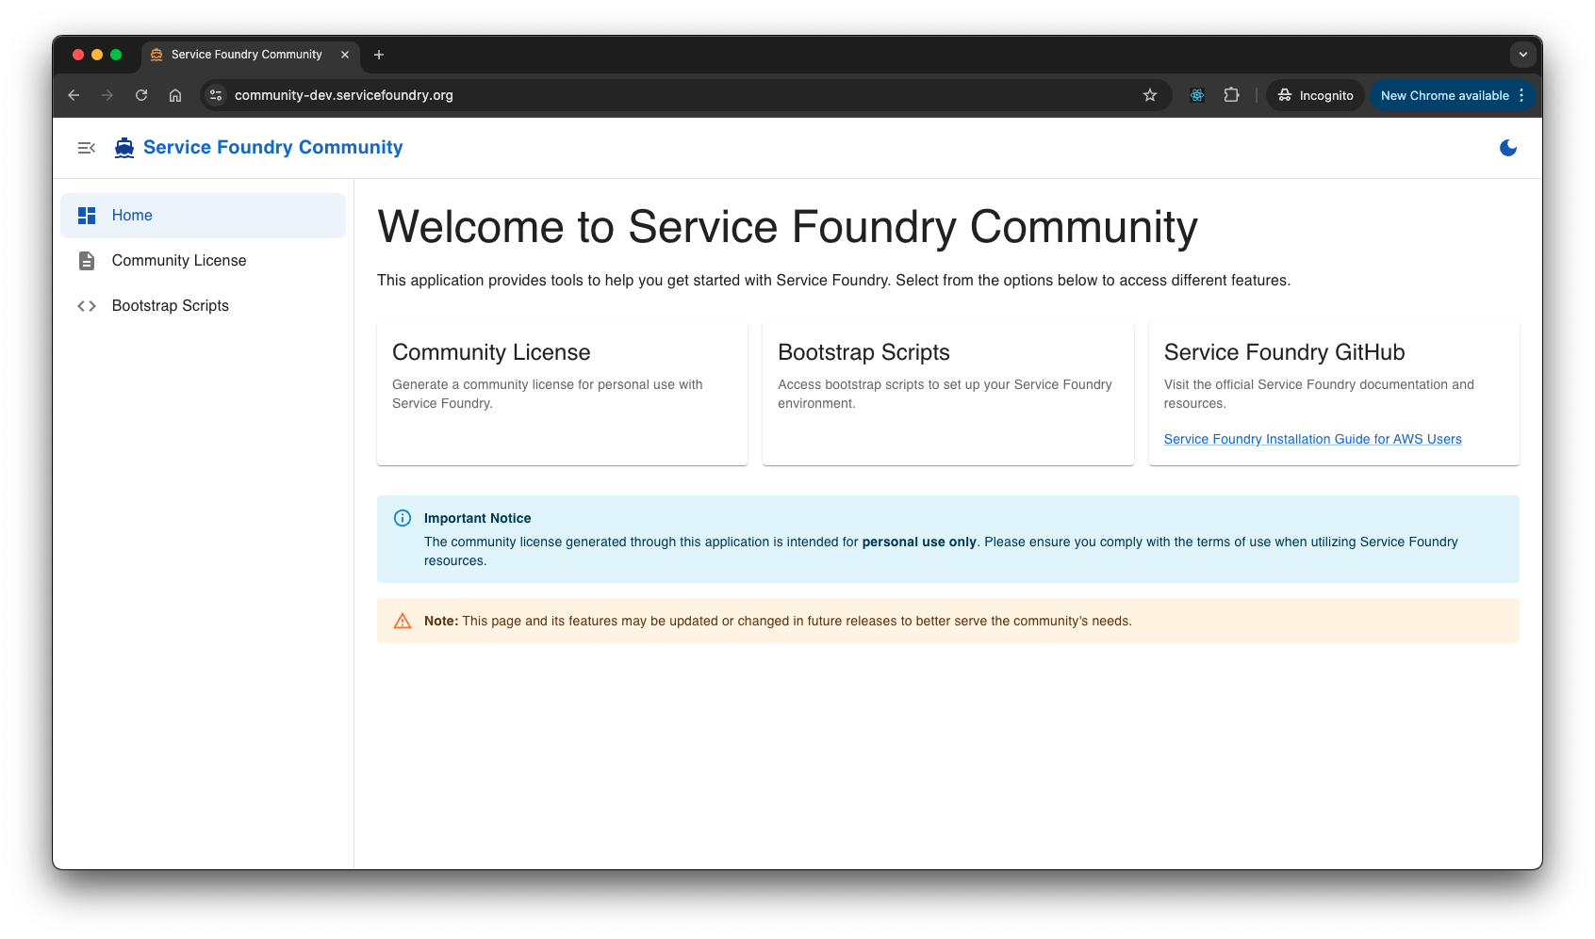The width and height of the screenshot is (1595, 939).
Task: Click the code brackets icon beside Bootstrap Scripts
Action: coord(86,305)
